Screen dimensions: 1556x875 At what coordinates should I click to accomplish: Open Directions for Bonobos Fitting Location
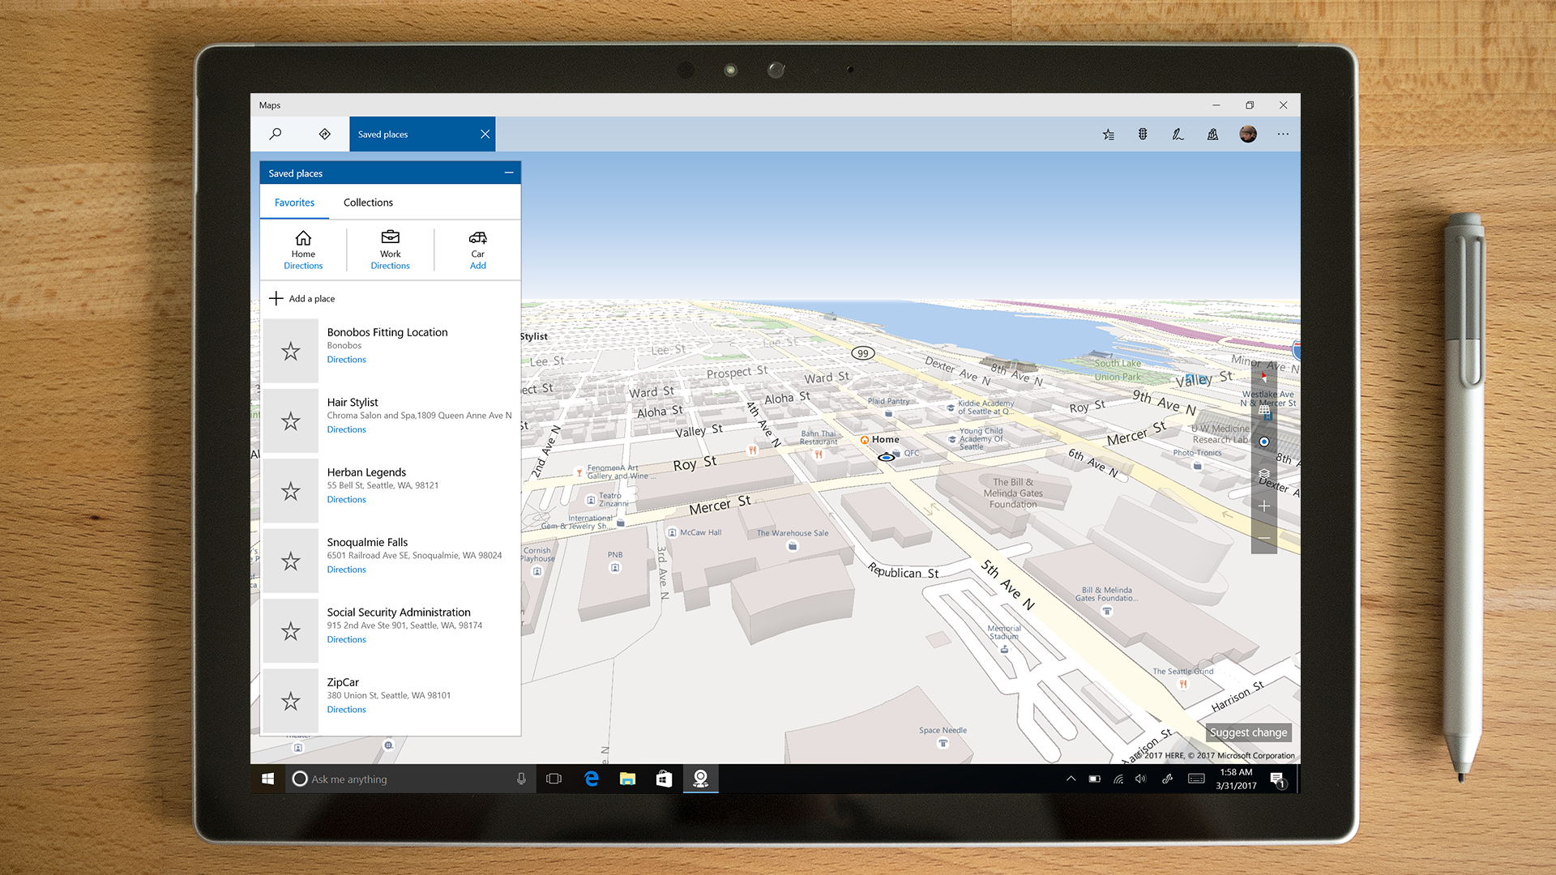[x=346, y=360]
